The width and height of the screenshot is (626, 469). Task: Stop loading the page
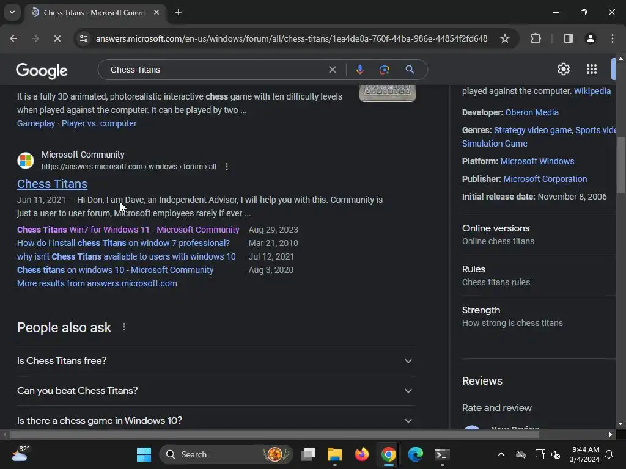[x=57, y=38]
